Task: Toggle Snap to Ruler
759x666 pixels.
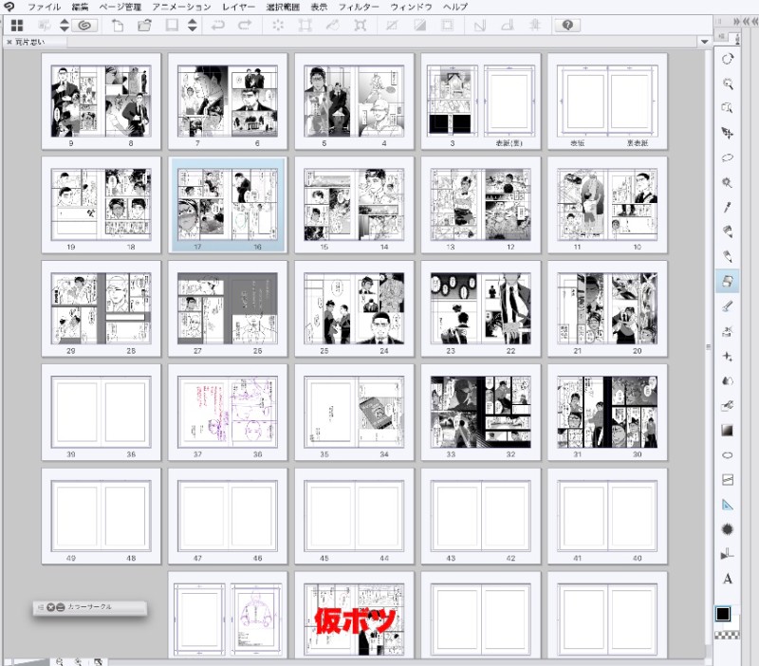Action: pos(480,26)
